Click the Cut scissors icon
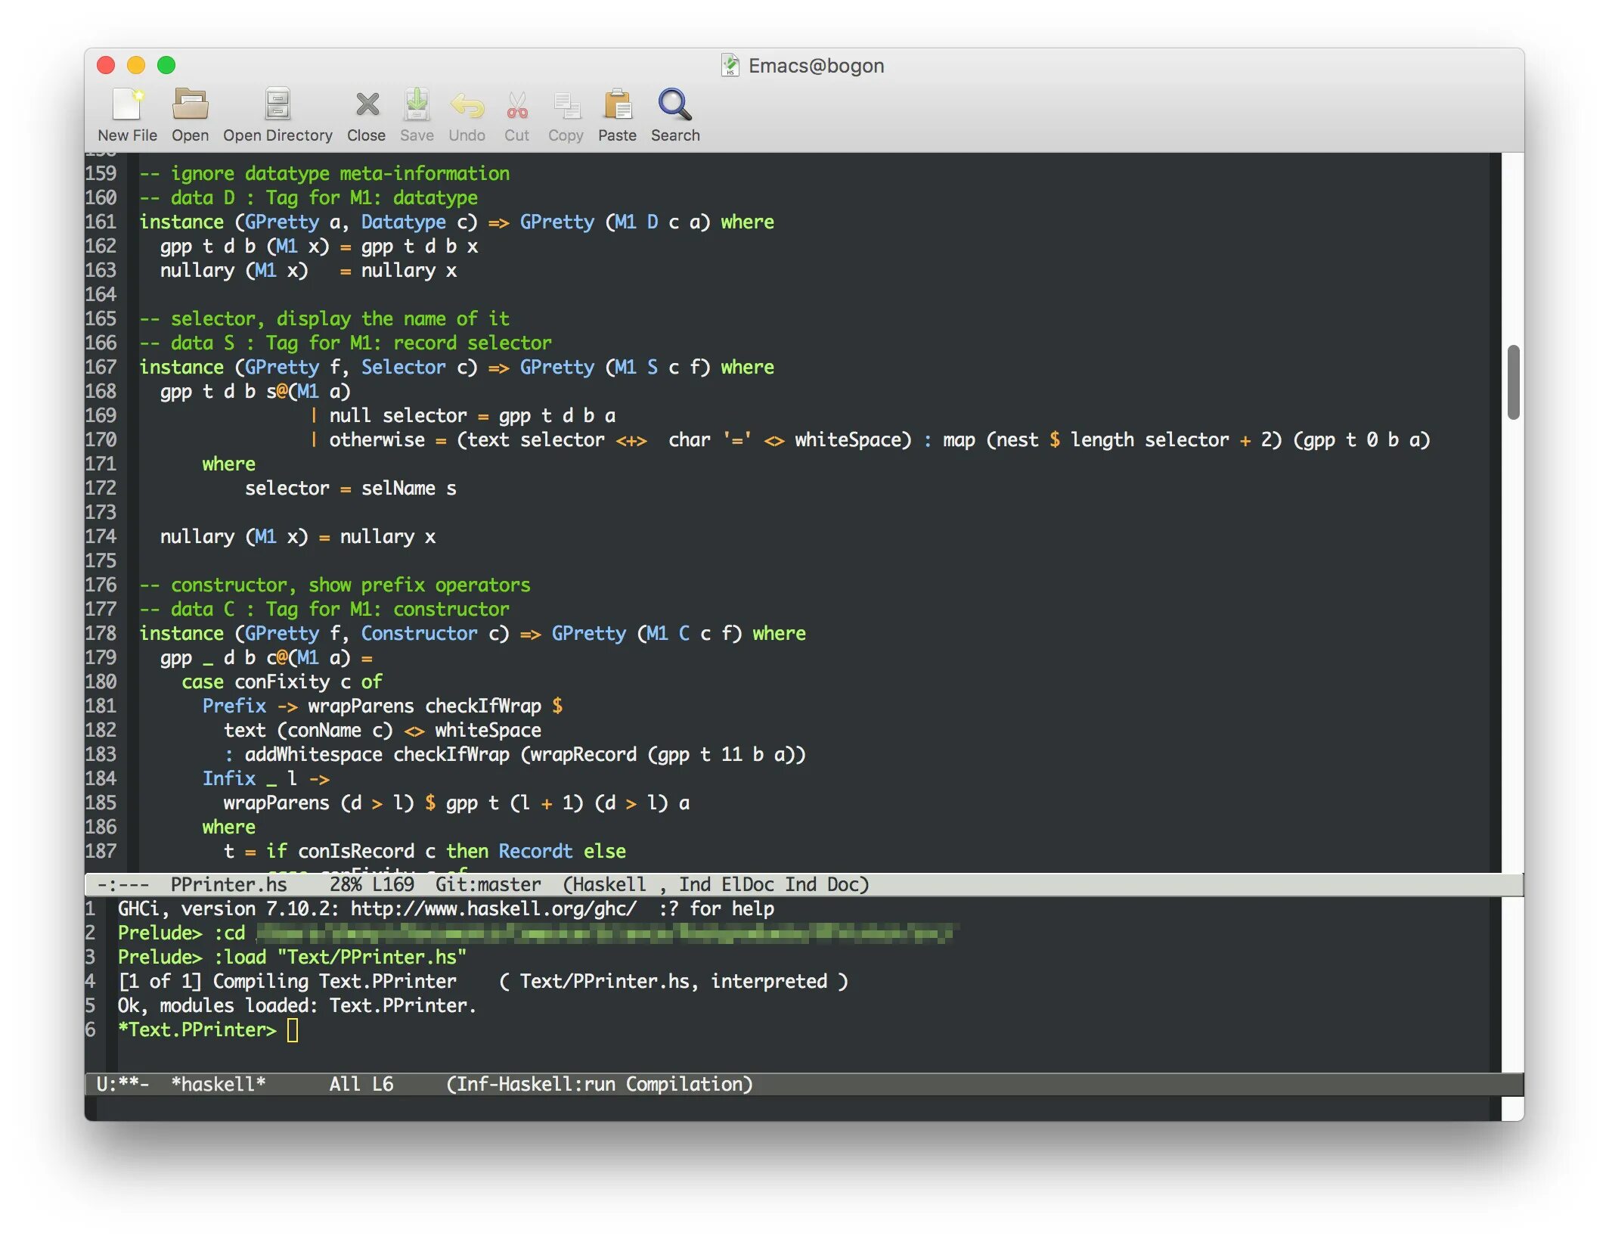The width and height of the screenshot is (1609, 1242). click(517, 105)
